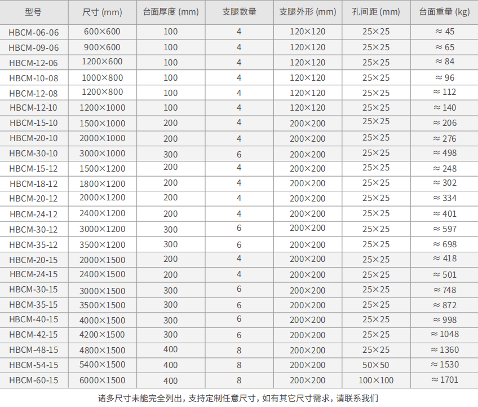478x407 pixels.
Task: Select the 3500×1200 size cell
Action: pyautogui.click(x=102, y=244)
